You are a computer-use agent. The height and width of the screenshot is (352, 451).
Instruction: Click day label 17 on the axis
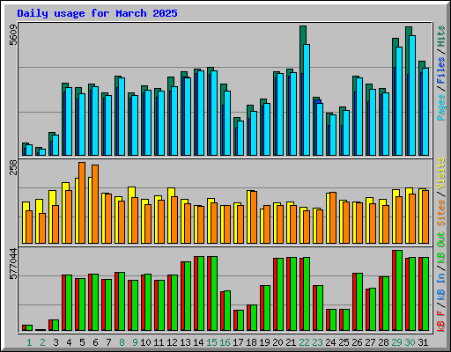click(238, 342)
